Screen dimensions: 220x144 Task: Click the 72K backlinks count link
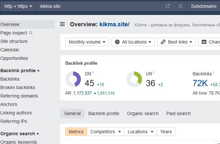click(200, 83)
